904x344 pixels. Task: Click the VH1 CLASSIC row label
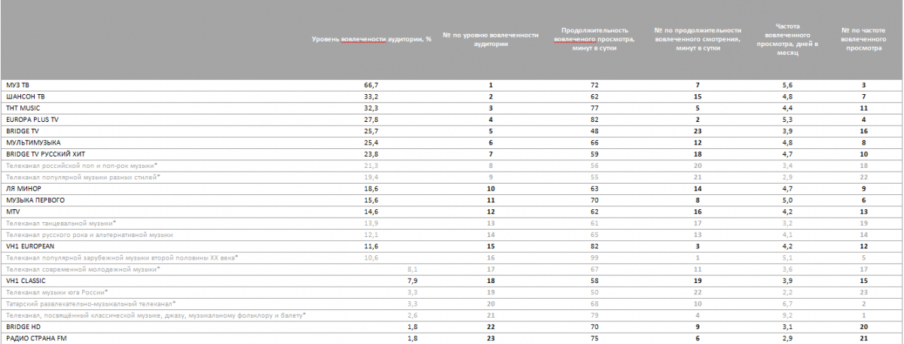(x=26, y=280)
